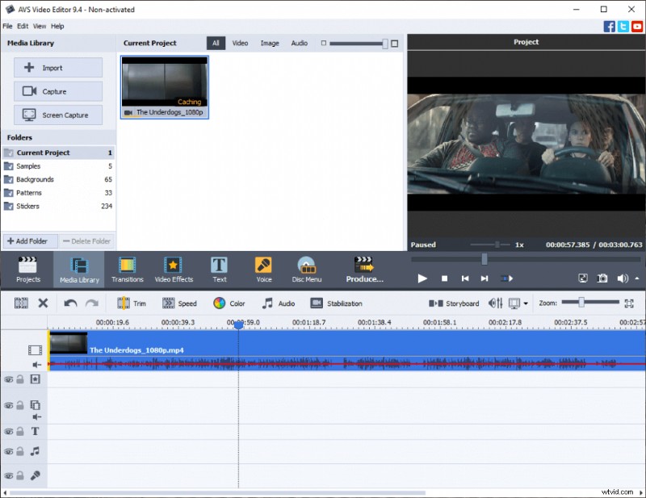646x498 pixels.
Task: Open the Edit menu
Action: pos(21,26)
